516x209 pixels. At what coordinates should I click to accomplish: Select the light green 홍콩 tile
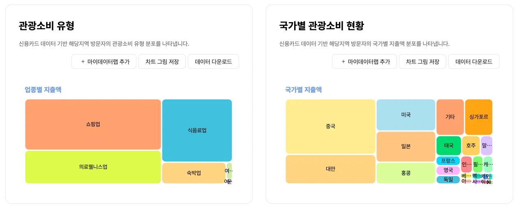point(405,173)
